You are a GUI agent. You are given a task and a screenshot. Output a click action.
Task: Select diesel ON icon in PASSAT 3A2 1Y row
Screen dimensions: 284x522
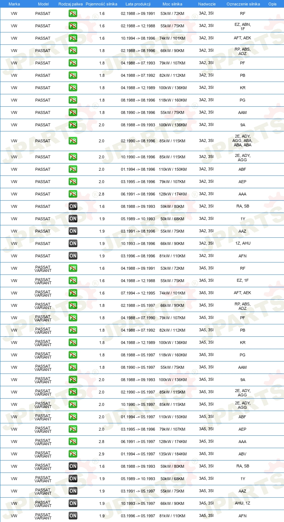click(73, 219)
